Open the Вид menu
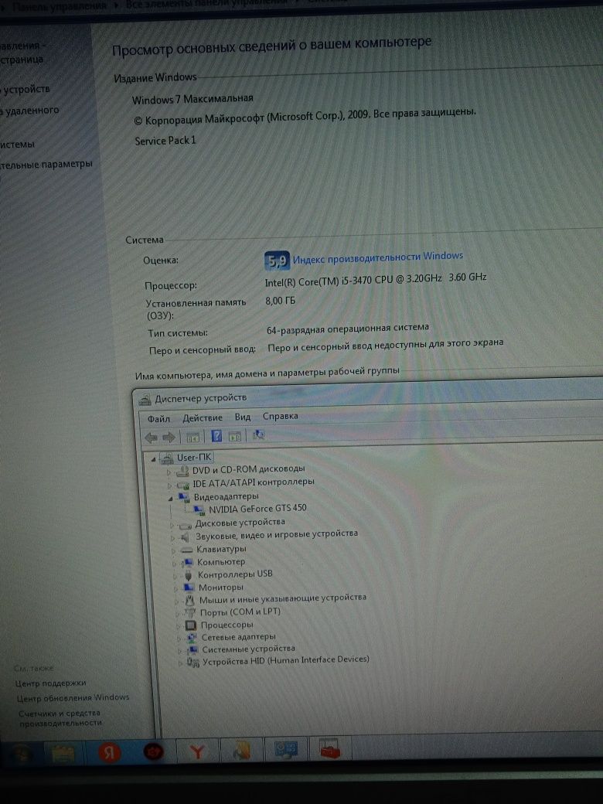This screenshot has width=603, height=804. (243, 417)
